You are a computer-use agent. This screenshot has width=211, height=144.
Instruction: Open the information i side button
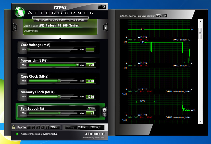tap(105, 27)
